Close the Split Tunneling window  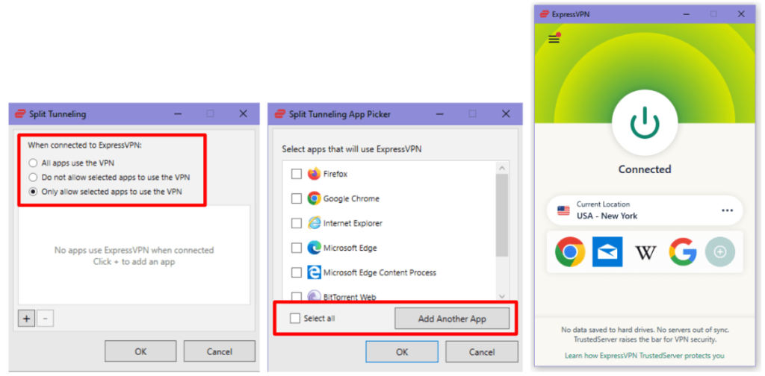click(243, 113)
